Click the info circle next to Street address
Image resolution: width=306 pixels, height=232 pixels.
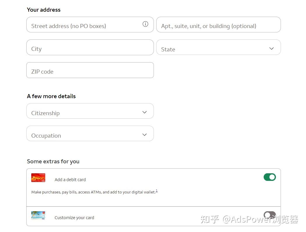coord(145,24)
